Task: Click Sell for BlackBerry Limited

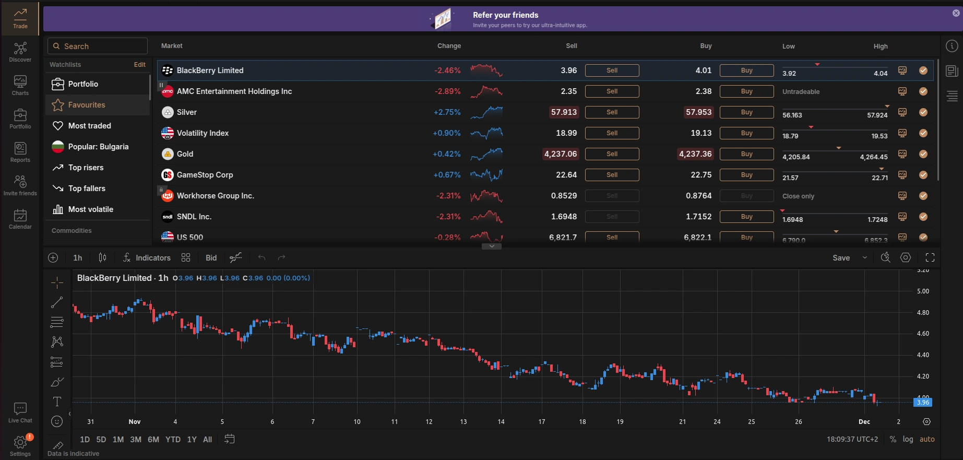Action: [x=612, y=70]
